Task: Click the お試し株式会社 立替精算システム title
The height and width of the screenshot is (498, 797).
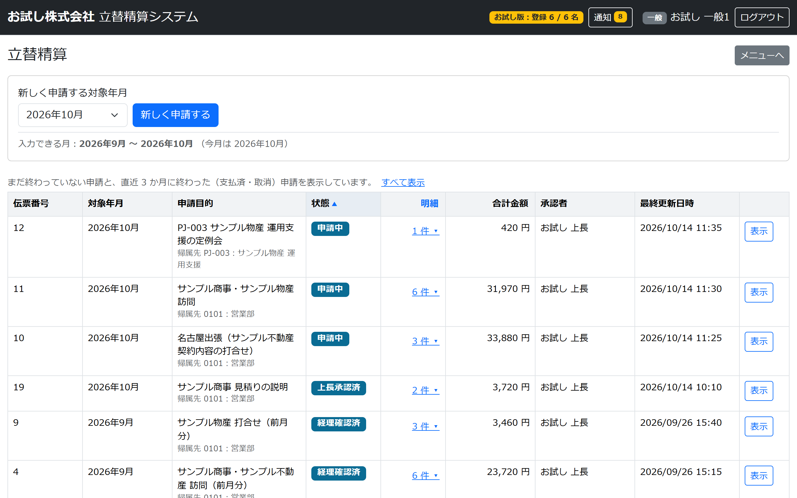Action: (x=103, y=16)
